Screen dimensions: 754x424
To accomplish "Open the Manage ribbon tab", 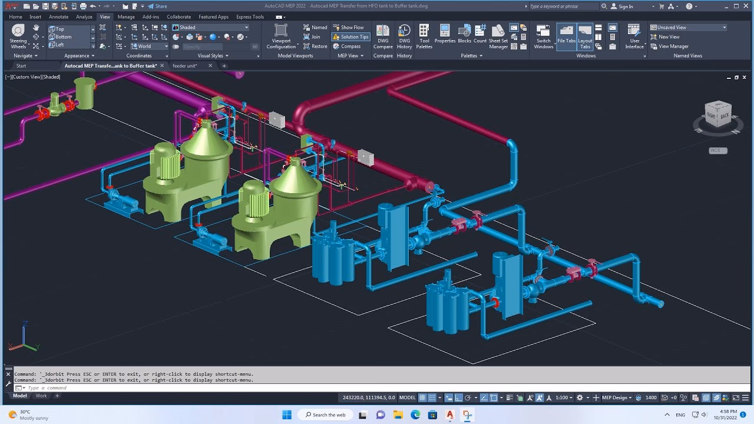I will coord(125,16).
